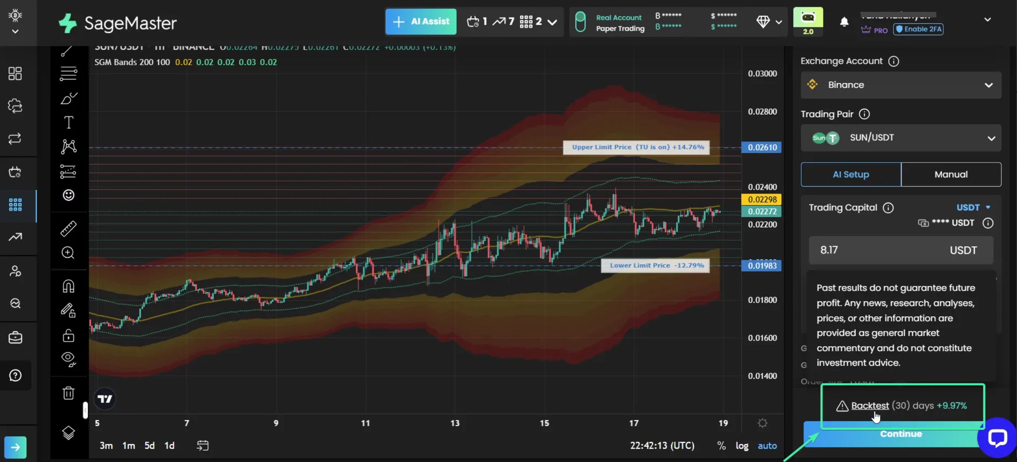The width and height of the screenshot is (1017, 462).
Task: Select the horizontal lines Fib tool
Action: coord(68,73)
